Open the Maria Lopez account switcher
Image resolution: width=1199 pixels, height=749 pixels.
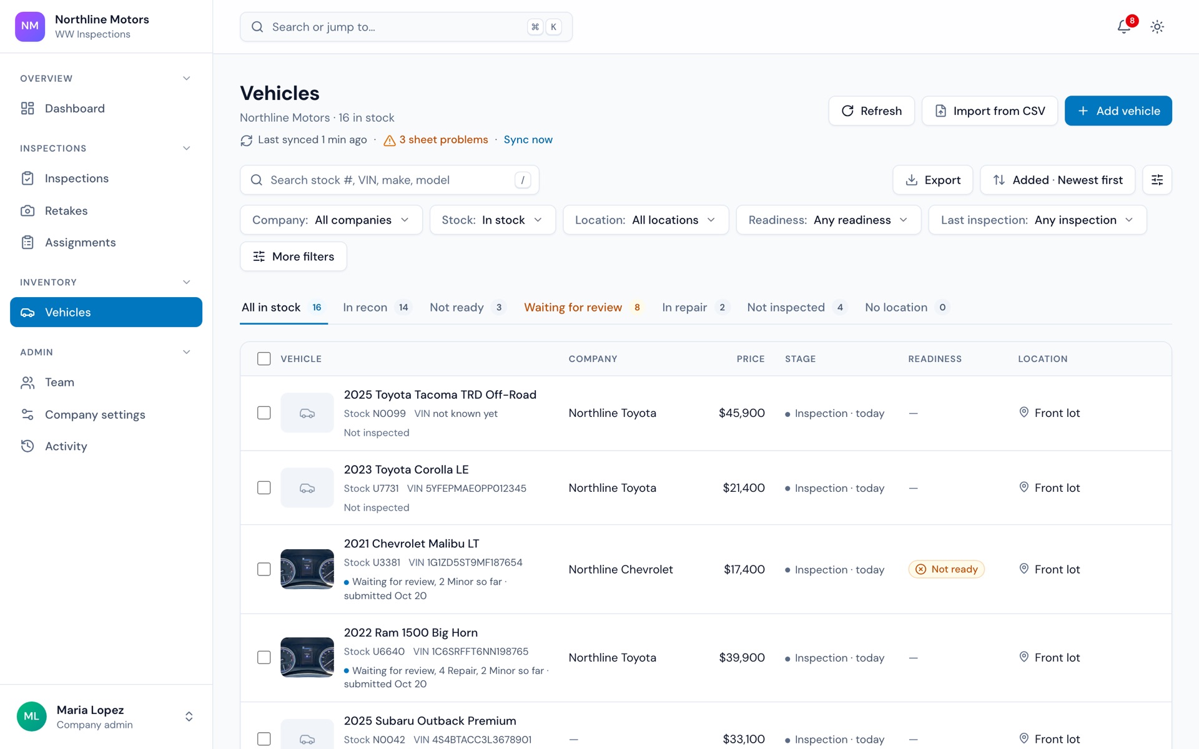[106, 717]
